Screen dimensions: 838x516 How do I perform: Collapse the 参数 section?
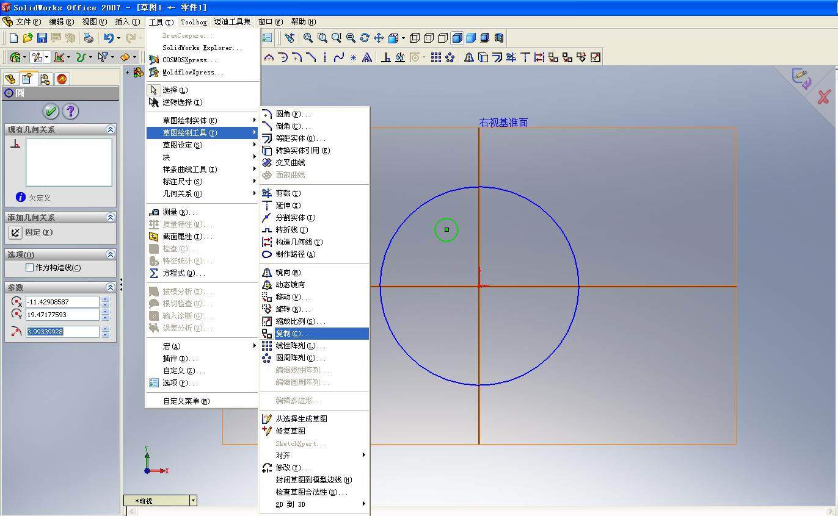click(111, 287)
